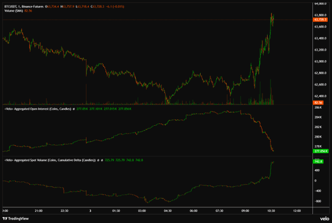Click the 64,000.0 price axis label

(x=320, y=3)
